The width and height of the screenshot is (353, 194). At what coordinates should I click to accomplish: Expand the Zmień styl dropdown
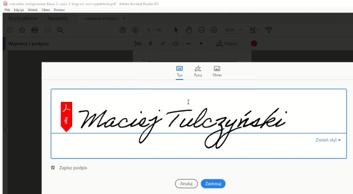[328, 140]
